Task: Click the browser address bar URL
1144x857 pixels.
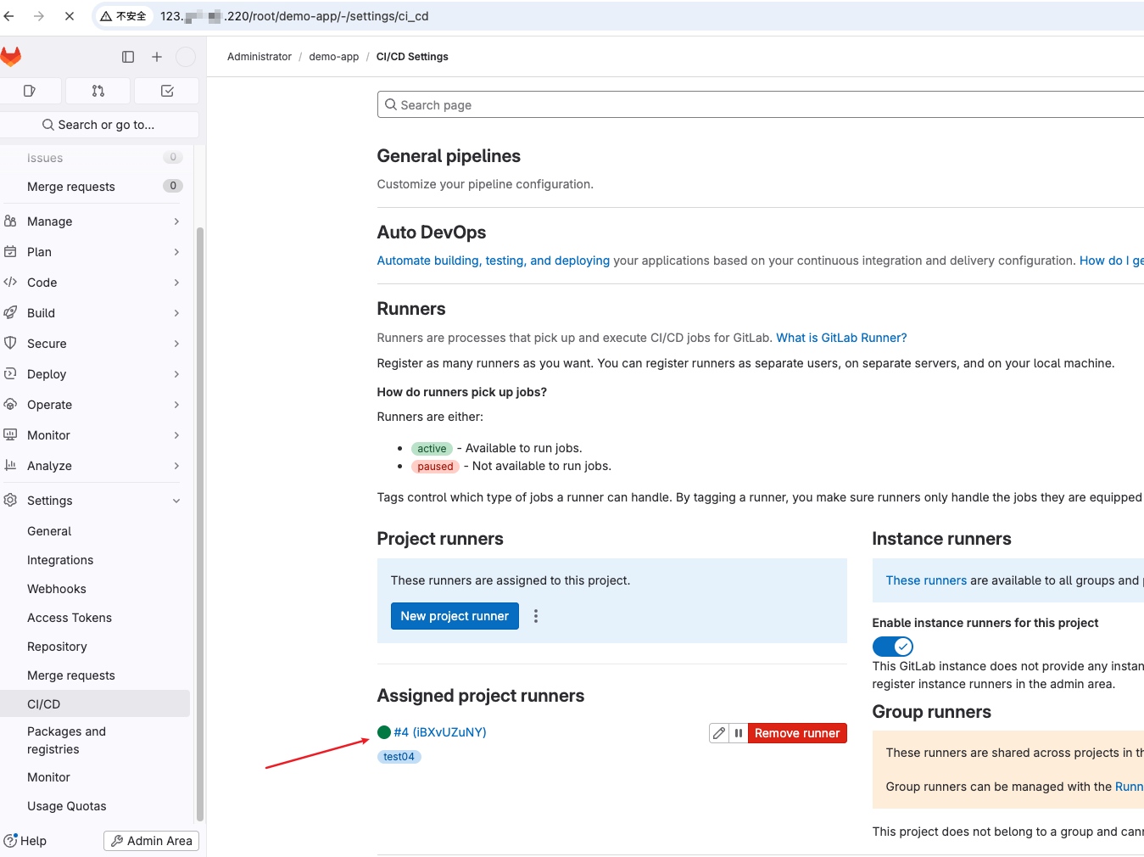Action: click(294, 16)
